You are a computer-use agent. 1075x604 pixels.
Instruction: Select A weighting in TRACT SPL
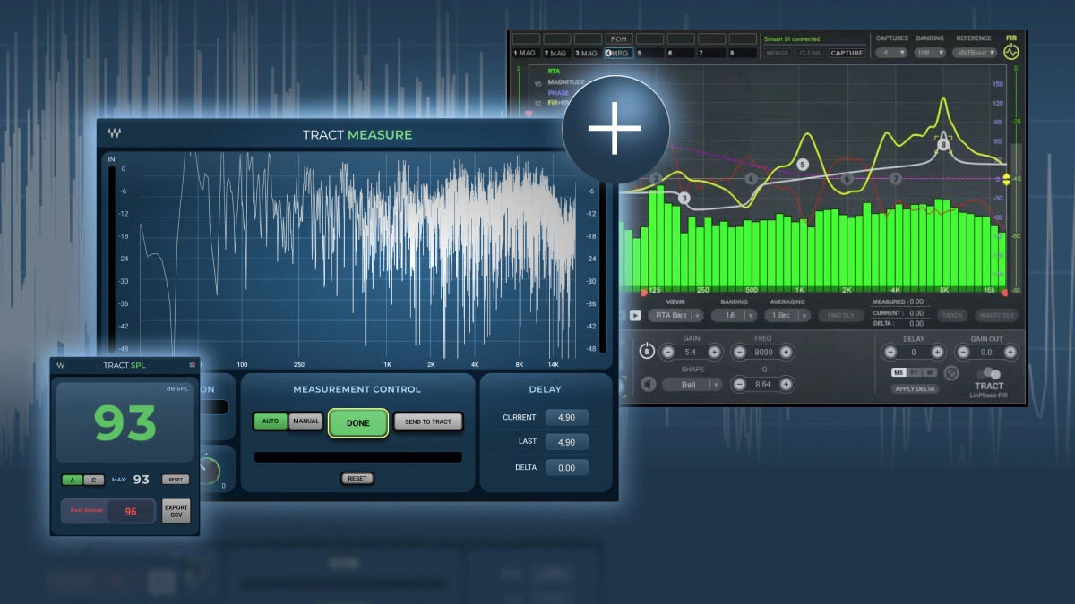(72, 480)
